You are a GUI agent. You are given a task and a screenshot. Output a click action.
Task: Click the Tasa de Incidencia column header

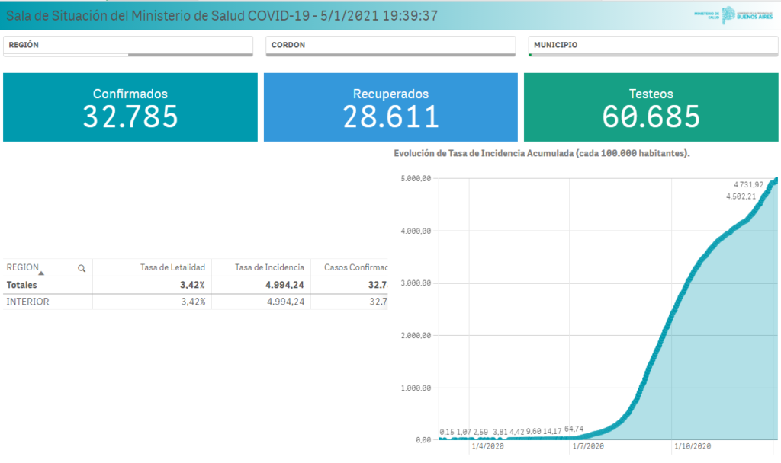click(269, 267)
